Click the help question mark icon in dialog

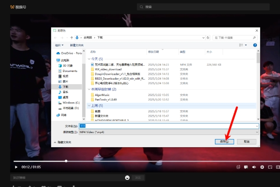[256, 45]
